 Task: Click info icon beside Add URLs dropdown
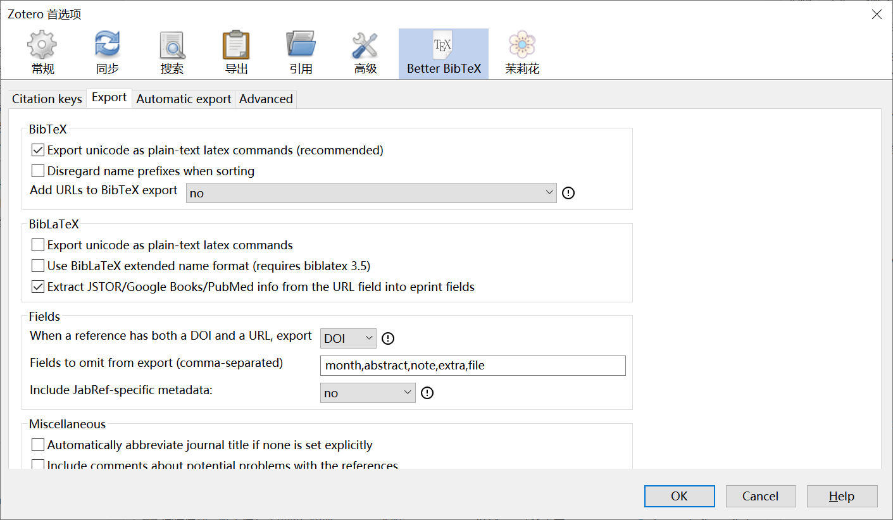[x=568, y=193]
